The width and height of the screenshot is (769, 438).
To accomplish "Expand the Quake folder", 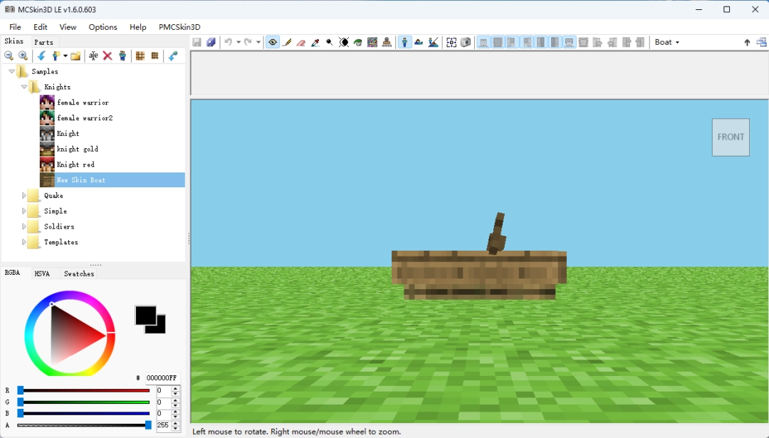I will point(22,195).
